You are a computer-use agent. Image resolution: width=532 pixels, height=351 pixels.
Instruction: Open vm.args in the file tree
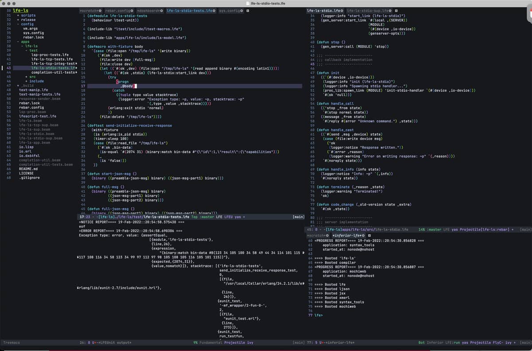[30, 28]
